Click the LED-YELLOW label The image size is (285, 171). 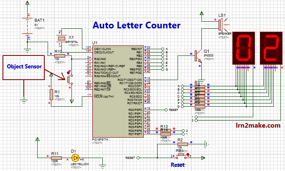80,164
